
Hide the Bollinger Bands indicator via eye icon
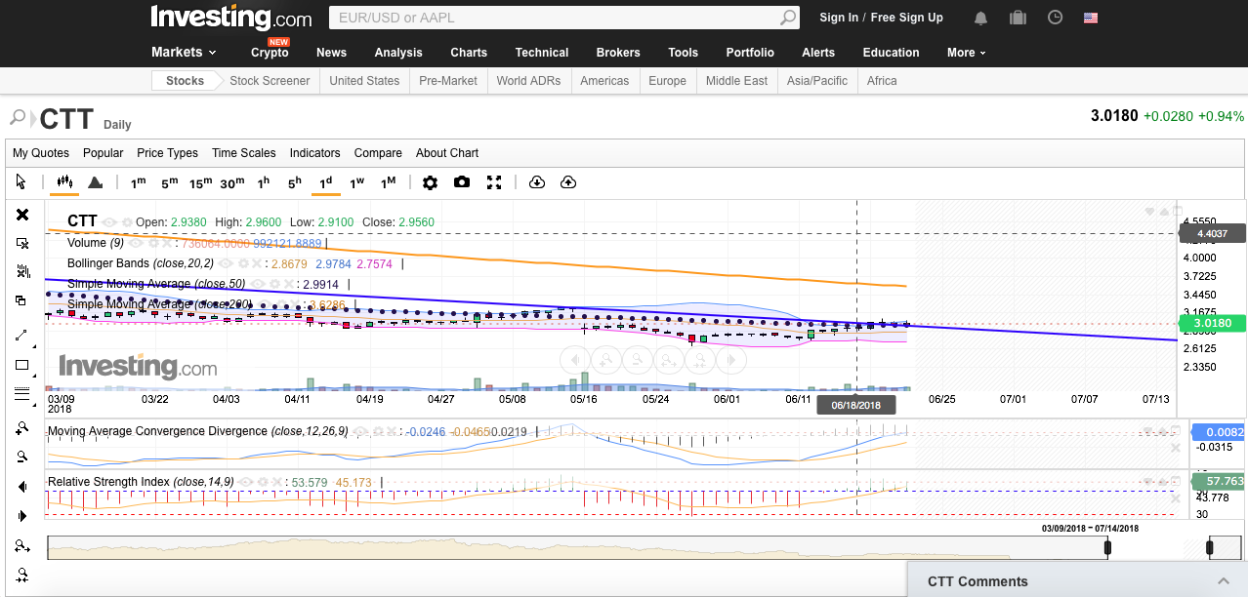tap(225, 263)
